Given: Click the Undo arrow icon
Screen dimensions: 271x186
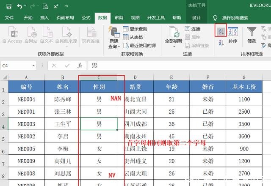Looking at the screenshot, I should 19,6.
